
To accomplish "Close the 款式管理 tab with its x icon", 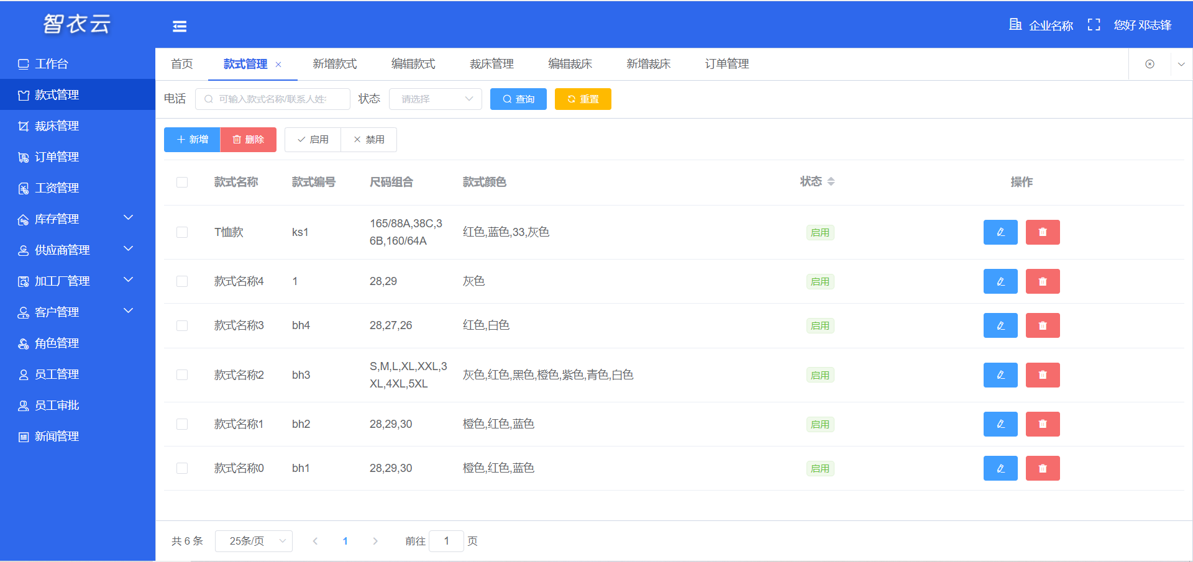I will pyautogui.click(x=278, y=65).
